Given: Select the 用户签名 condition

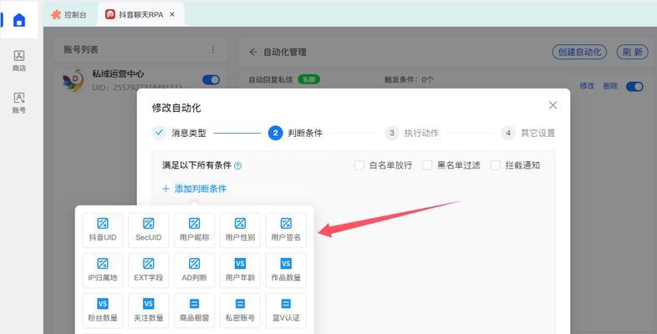Looking at the screenshot, I should 286,230.
